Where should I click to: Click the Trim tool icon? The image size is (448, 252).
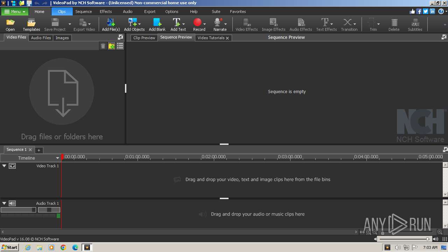click(371, 23)
